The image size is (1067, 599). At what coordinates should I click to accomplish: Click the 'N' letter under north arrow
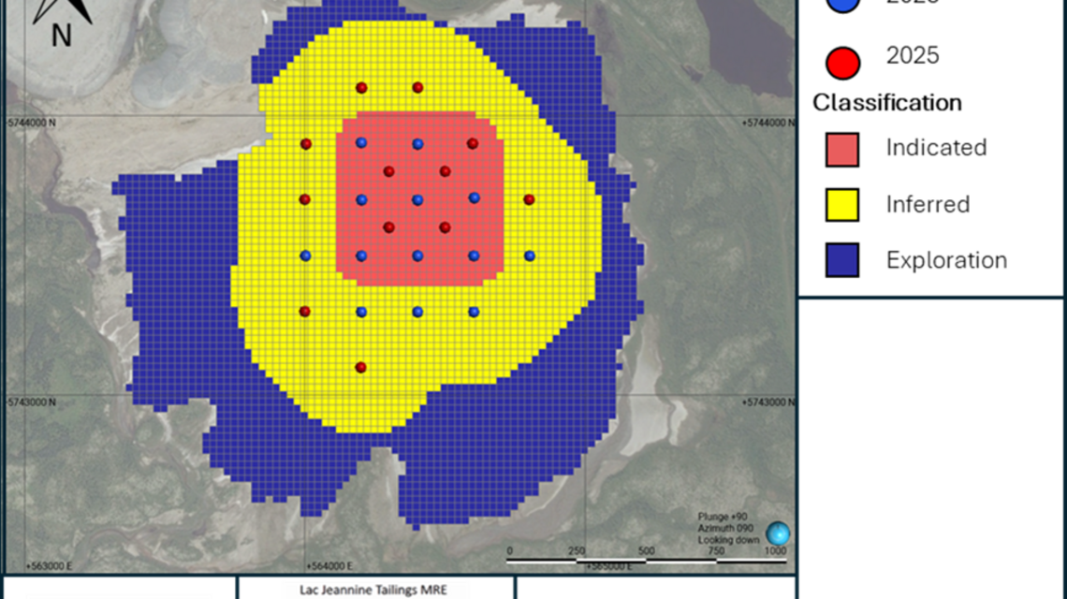coord(61,36)
